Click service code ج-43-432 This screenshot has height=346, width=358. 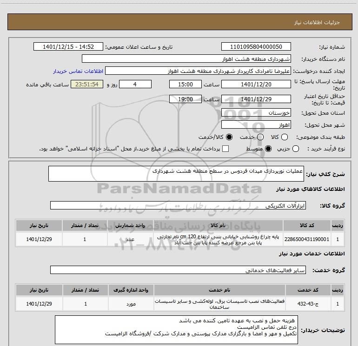[x=308, y=304]
